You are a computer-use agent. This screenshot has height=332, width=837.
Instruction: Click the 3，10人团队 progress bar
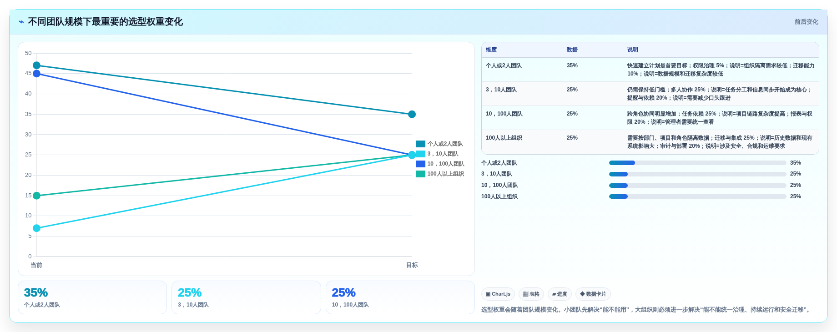pos(697,174)
